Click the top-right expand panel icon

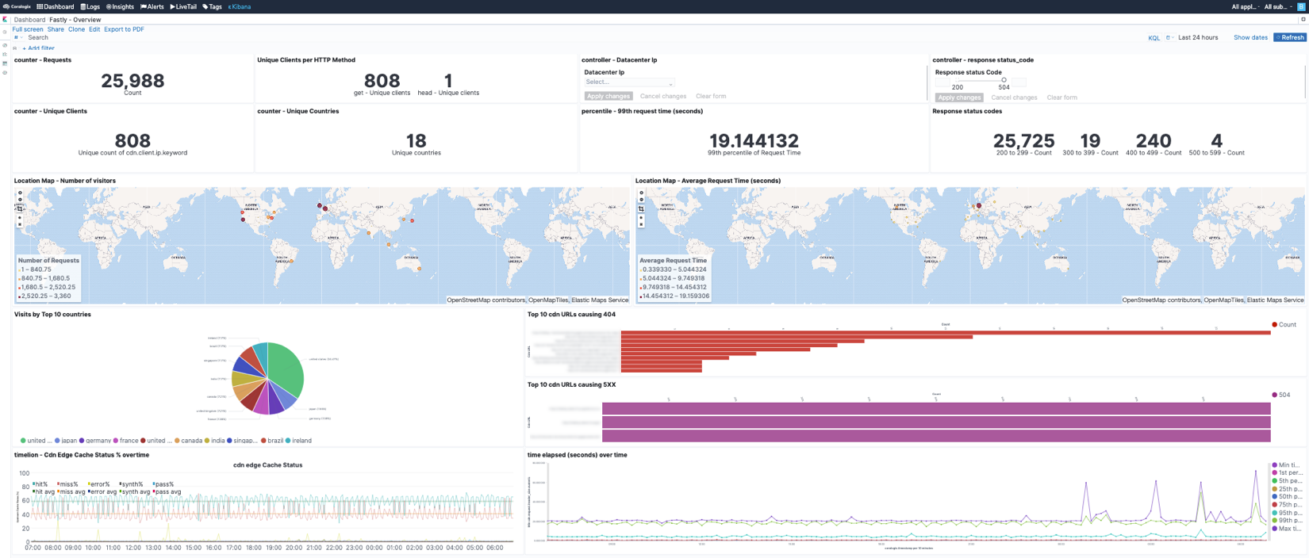(1303, 20)
